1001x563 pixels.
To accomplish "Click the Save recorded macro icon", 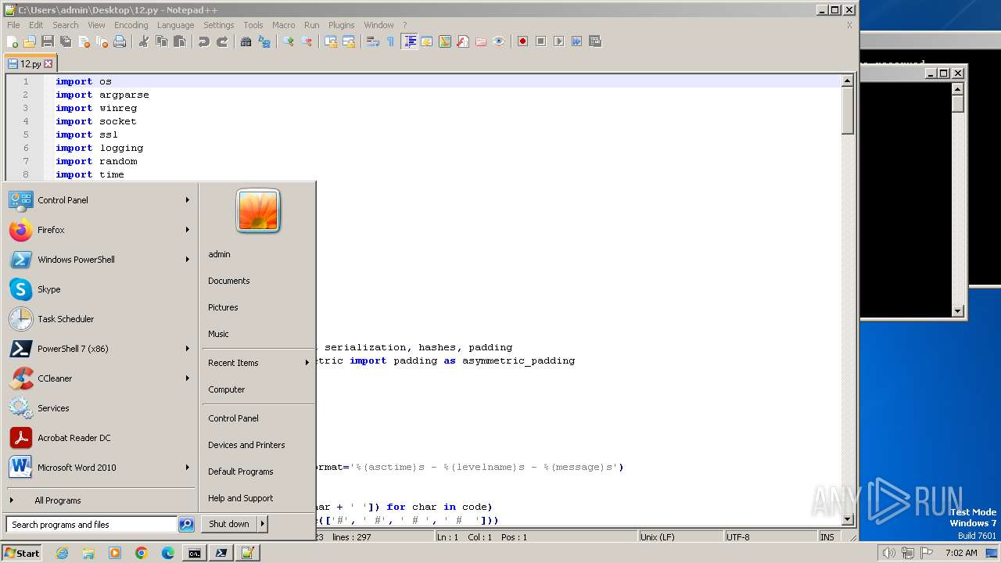I will coord(595,41).
